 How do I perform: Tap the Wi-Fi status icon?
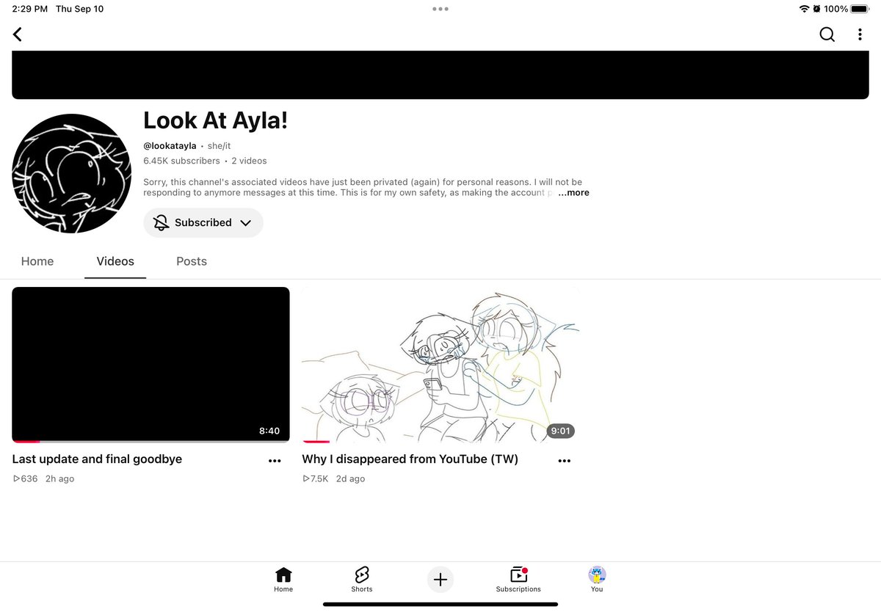[x=804, y=9]
